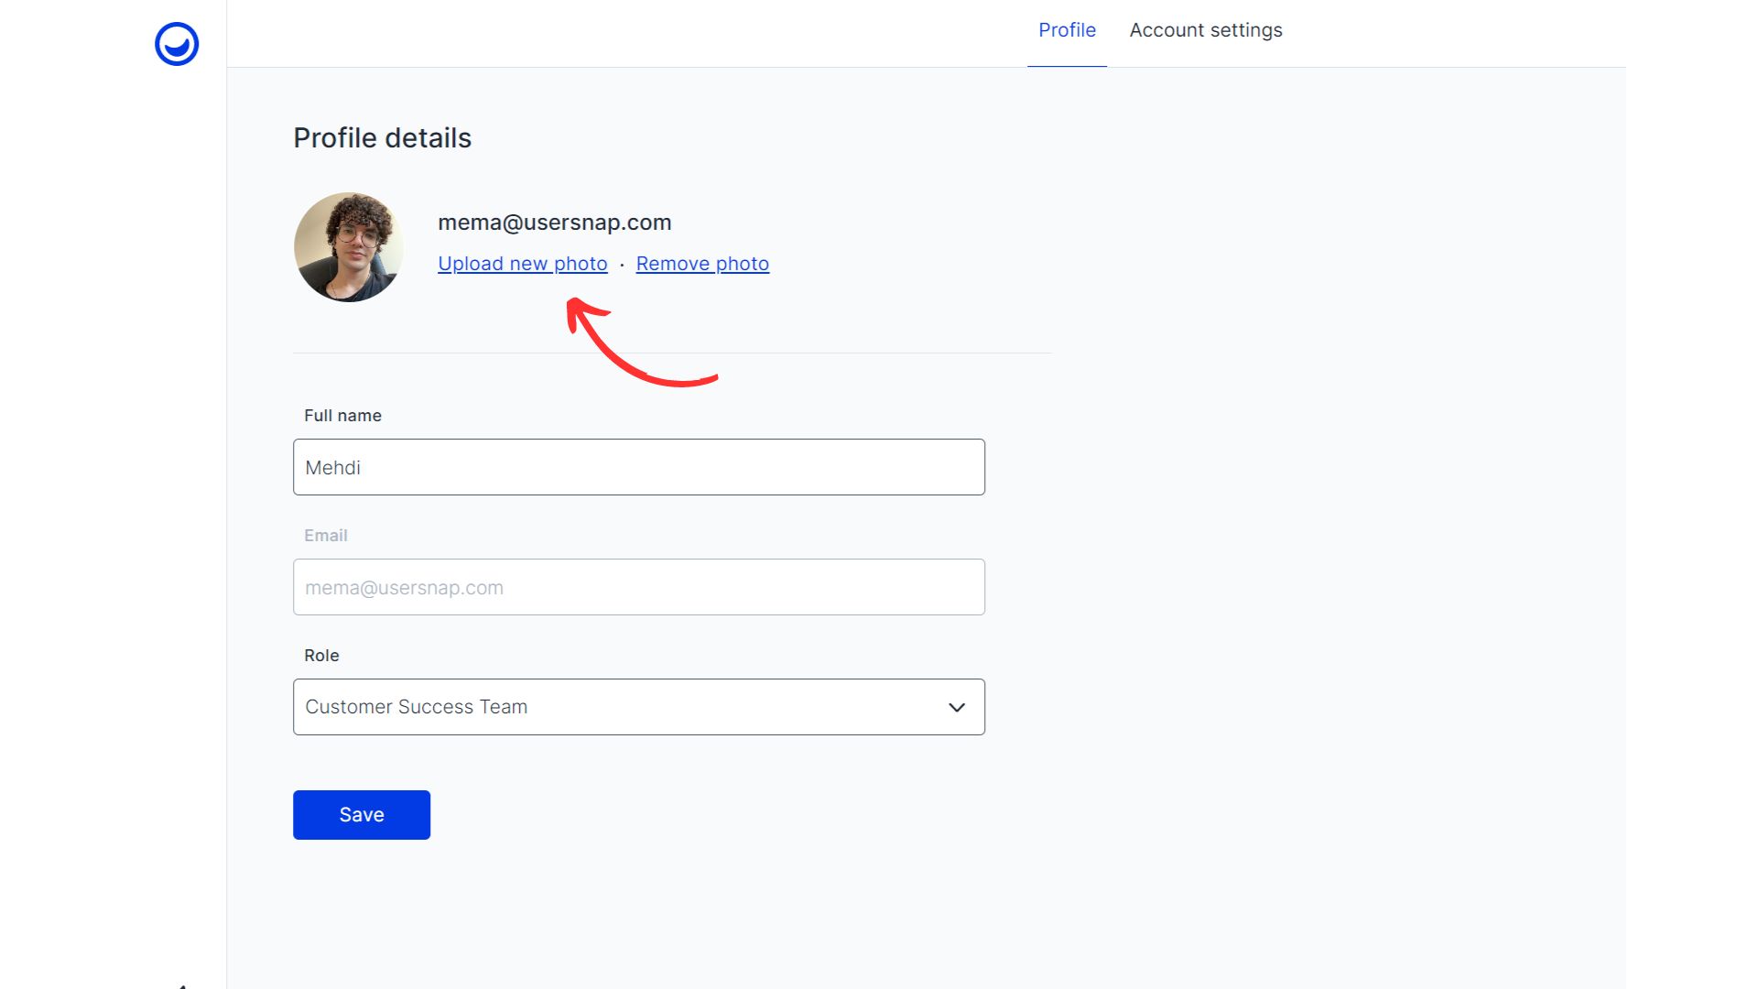
Task: Click the Remove photo link
Action: [x=702, y=264]
